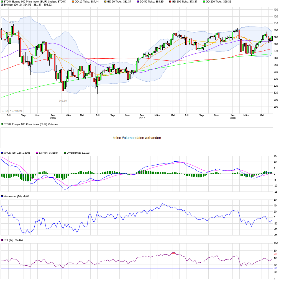The height and width of the screenshot is (282, 284).
Task: Click the 408,73 high price label
Action: [13, 22]
